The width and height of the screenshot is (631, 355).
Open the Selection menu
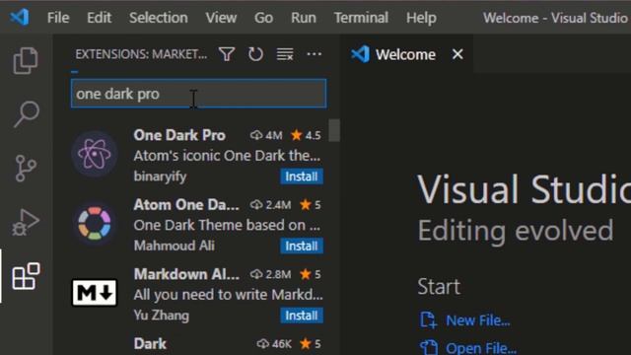(158, 18)
